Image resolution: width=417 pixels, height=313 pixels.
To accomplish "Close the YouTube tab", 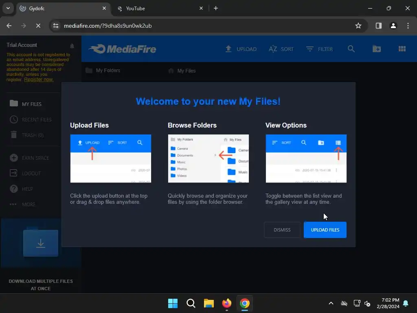I will click(x=201, y=8).
